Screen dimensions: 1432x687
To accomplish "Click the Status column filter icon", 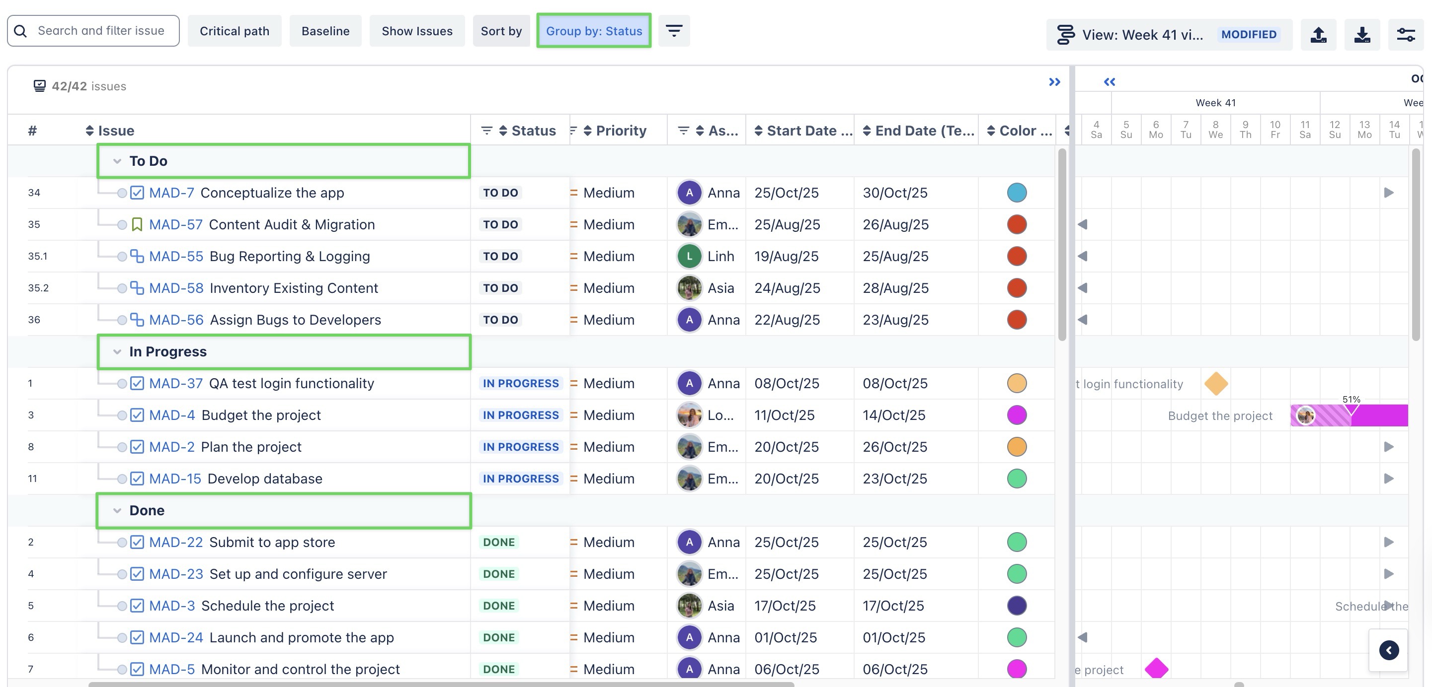I will (x=486, y=131).
